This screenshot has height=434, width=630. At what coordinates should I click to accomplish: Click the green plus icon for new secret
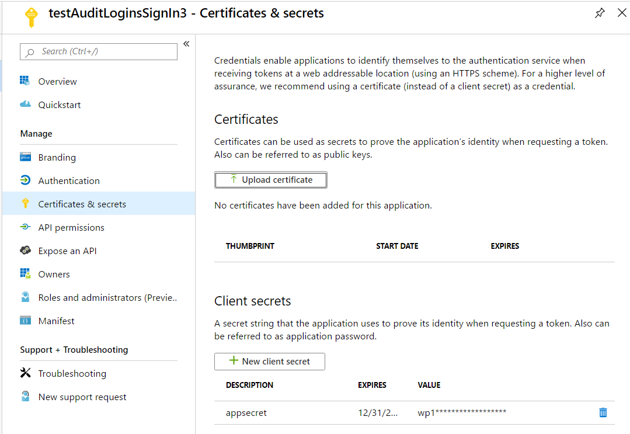[234, 360]
